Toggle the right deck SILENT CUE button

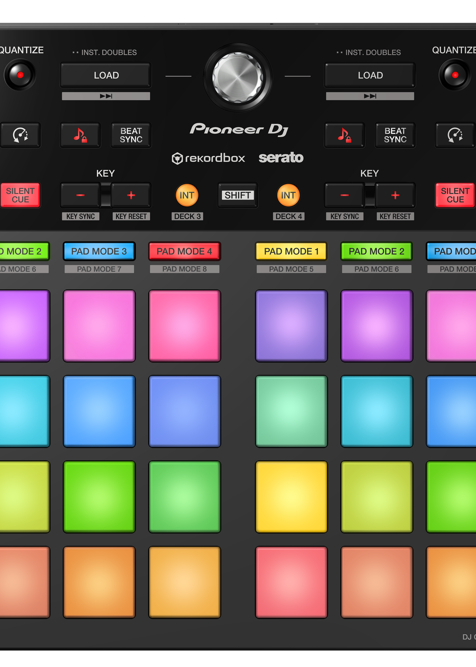455,195
